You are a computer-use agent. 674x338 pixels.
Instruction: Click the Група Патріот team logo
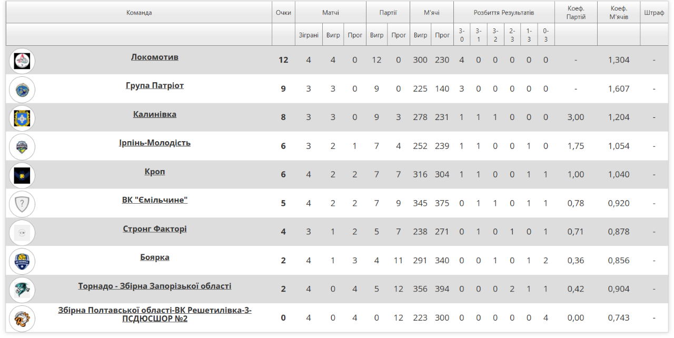tap(22, 90)
